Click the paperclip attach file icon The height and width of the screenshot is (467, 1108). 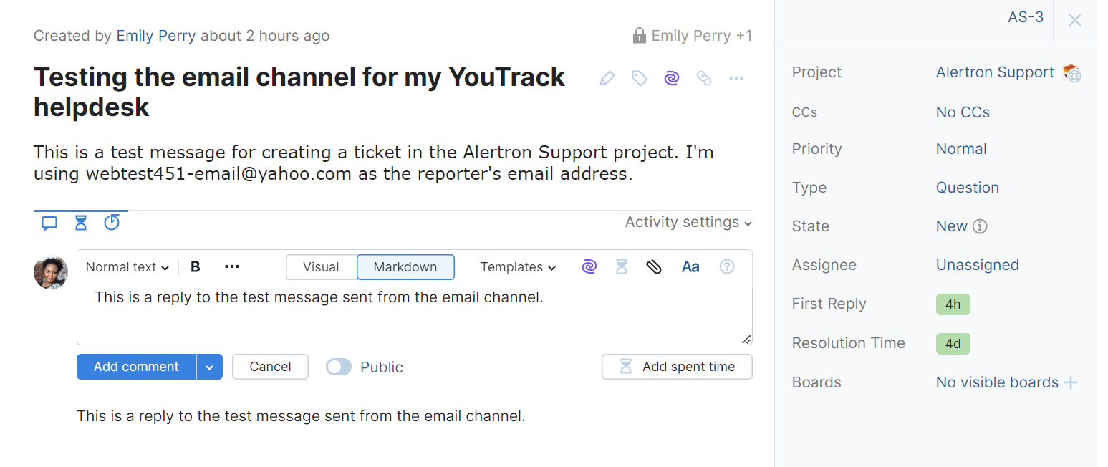pos(654,267)
